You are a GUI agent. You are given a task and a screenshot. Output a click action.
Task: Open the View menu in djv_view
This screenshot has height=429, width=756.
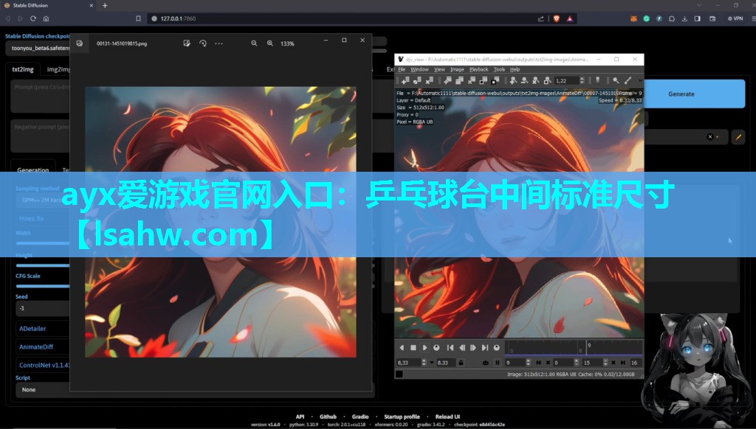tap(439, 69)
